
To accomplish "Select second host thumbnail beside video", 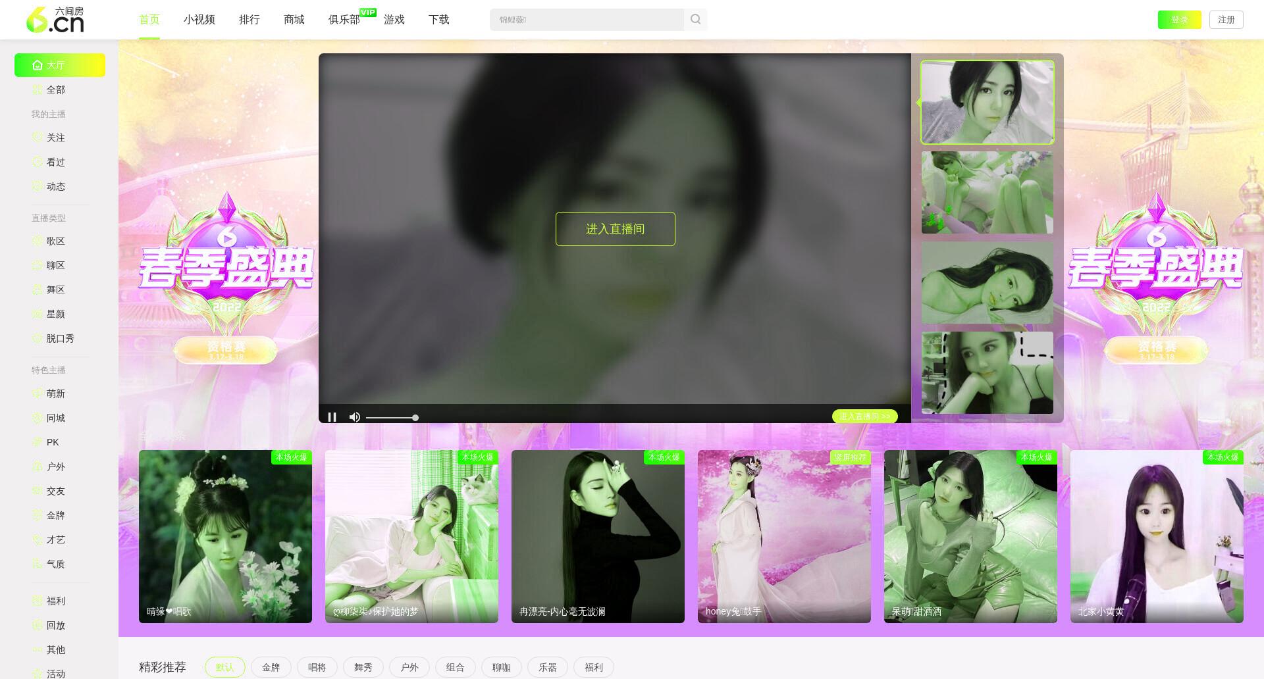I will coord(987,192).
